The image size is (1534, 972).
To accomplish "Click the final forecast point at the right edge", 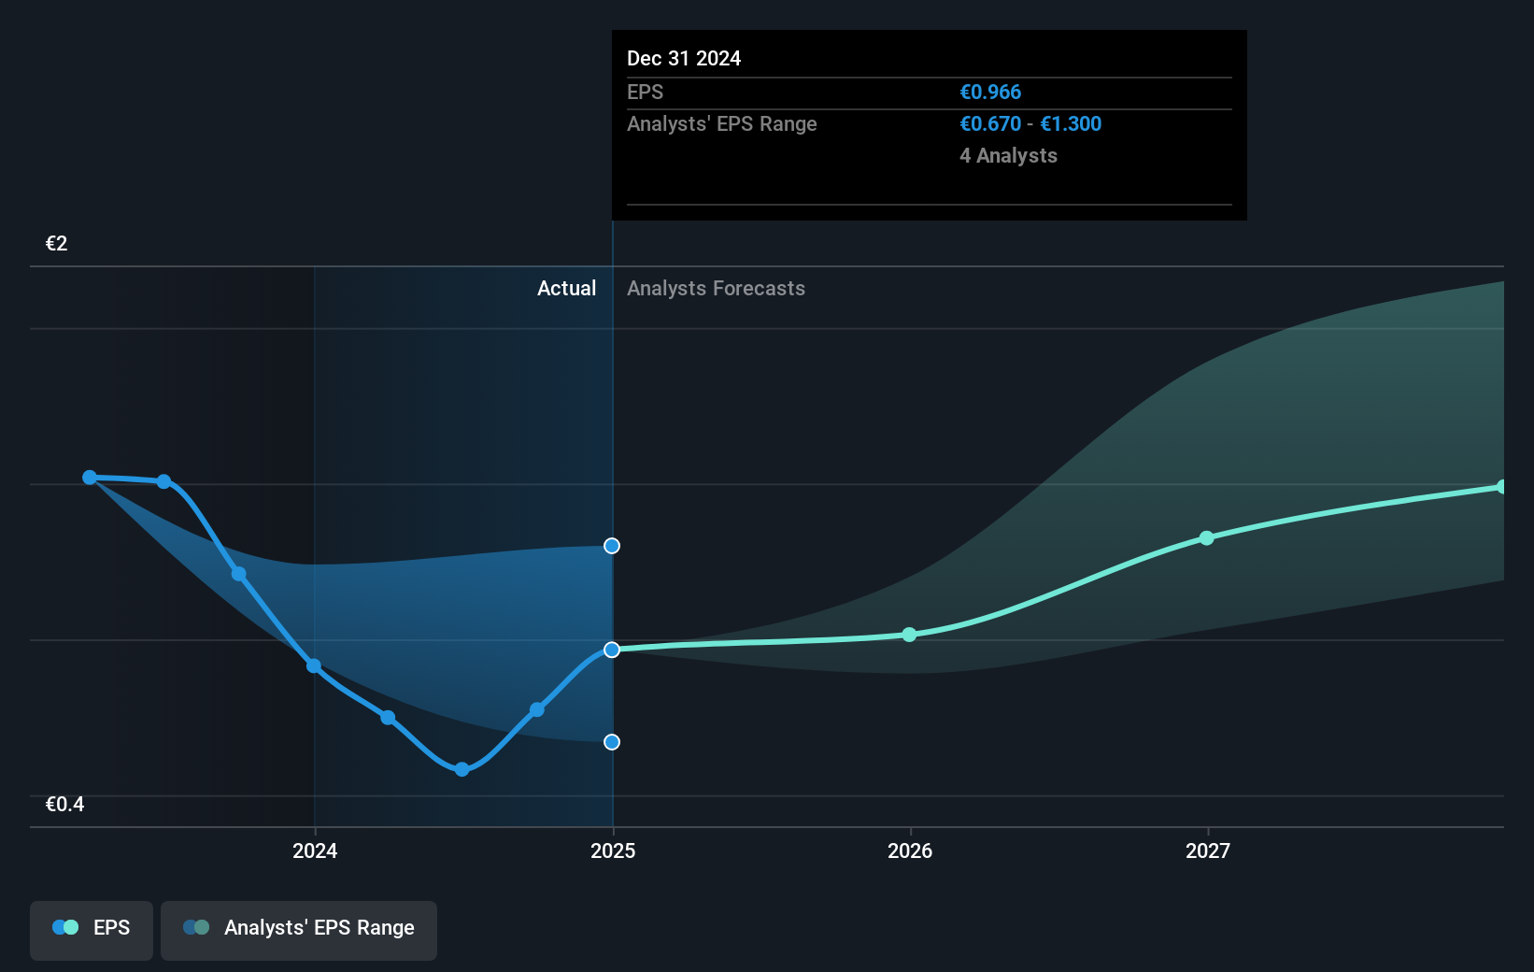I will [1501, 487].
